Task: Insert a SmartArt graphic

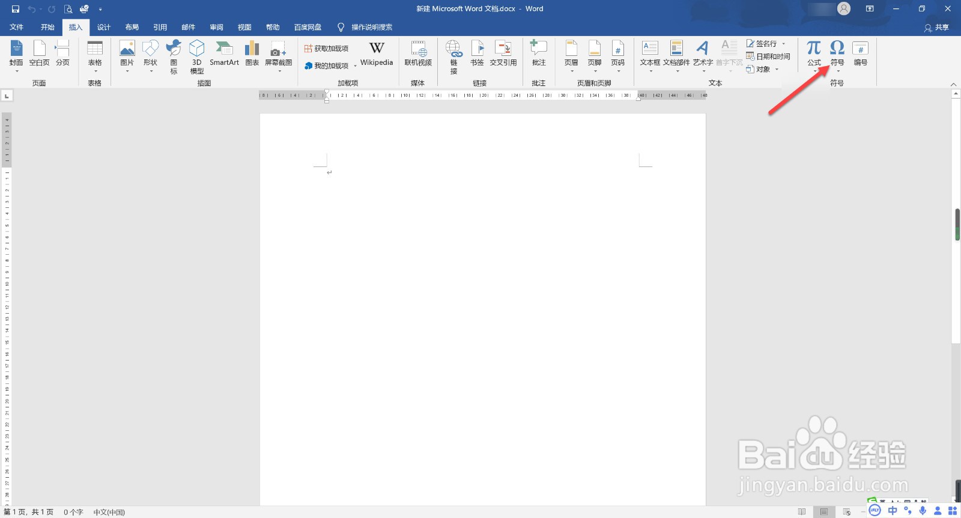Action: (x=224, y=54)
